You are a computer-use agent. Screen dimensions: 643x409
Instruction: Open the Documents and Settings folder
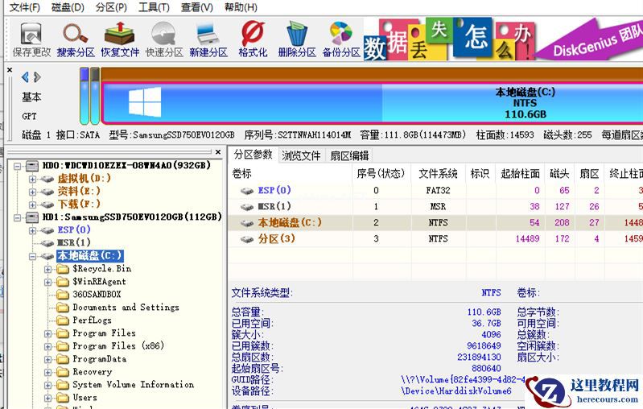click(x=126, y=307)
